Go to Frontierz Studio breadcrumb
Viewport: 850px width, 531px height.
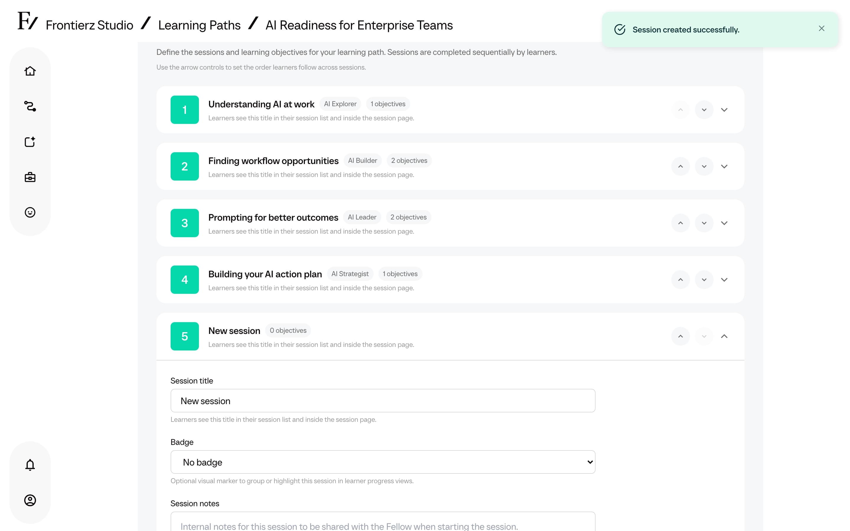click(89, 25)
